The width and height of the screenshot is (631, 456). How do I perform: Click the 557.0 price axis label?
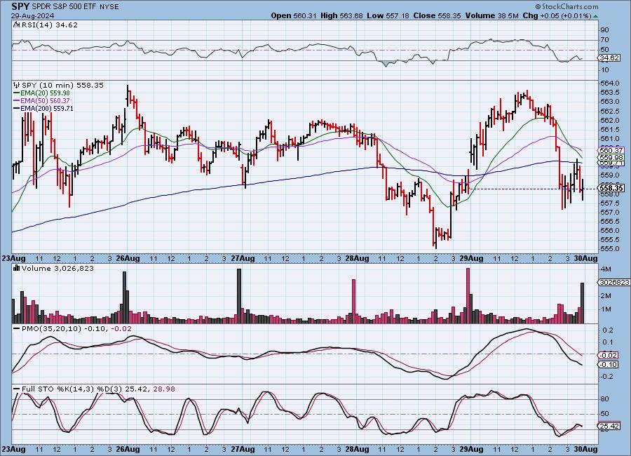(x=610, y=213)
